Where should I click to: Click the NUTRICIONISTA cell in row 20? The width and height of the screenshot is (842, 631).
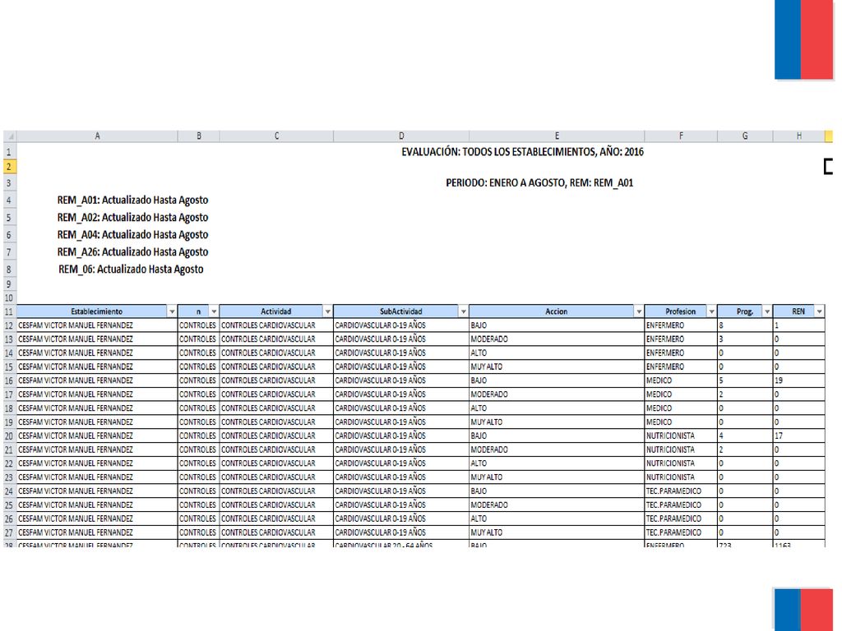pos(681,435)
